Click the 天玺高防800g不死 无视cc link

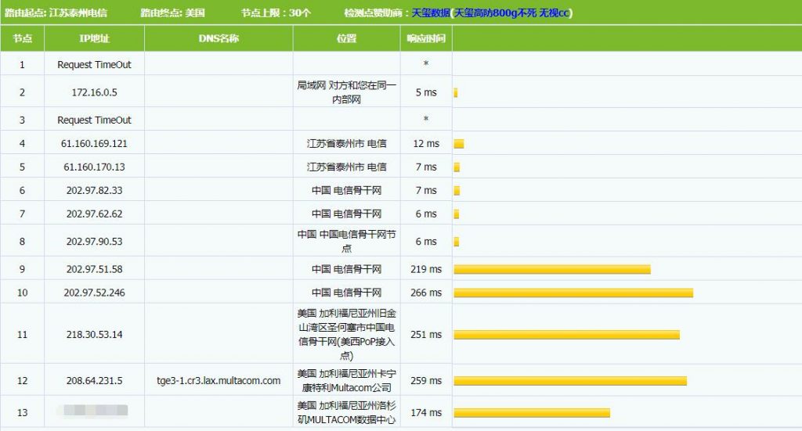point(512,13)
